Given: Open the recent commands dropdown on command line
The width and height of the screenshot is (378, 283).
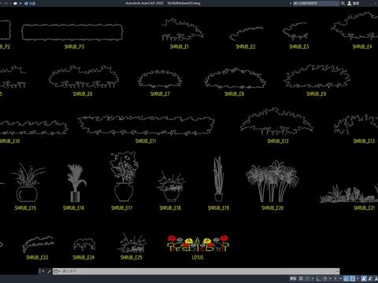Looking at the screenshot, I should (x=57, y=271).
